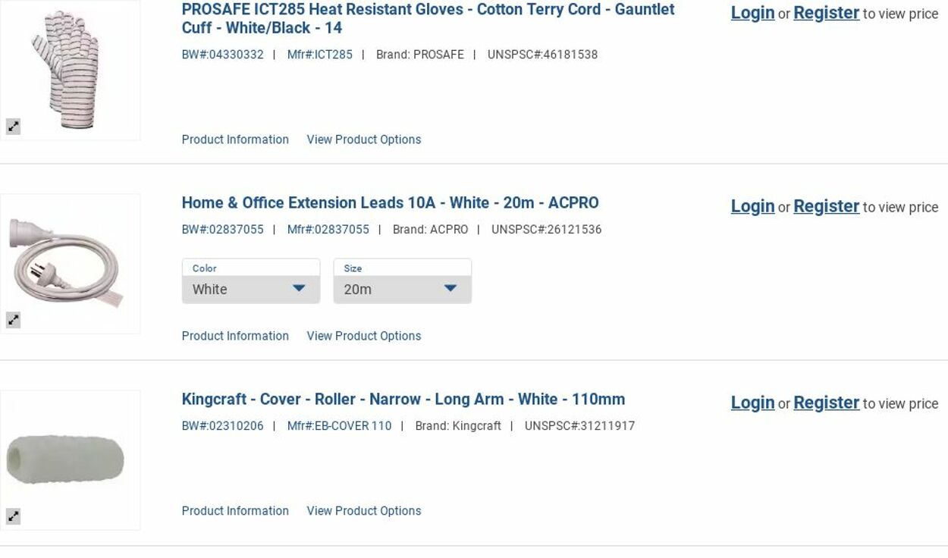Click Login beside the extension lead
The image size is (948, 558).
click(752, 206)
